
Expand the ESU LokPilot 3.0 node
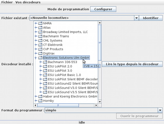pos(41,71)
